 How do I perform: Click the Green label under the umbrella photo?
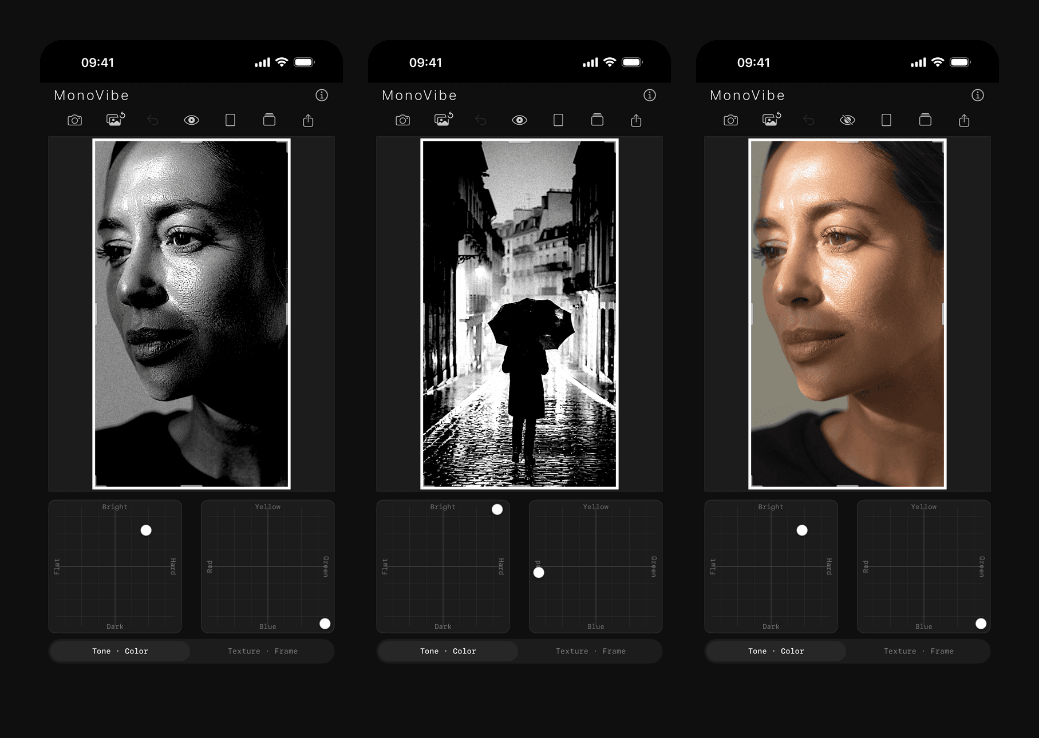654,566
